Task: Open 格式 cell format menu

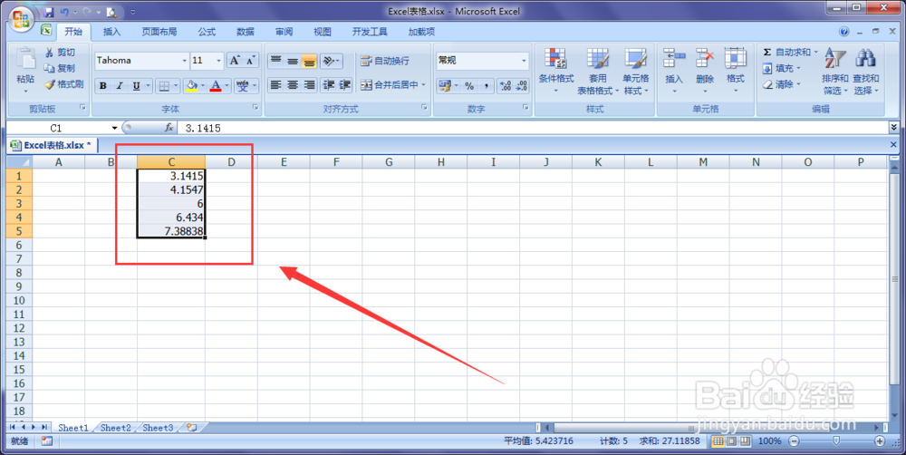Action: [x=735, y=71]
